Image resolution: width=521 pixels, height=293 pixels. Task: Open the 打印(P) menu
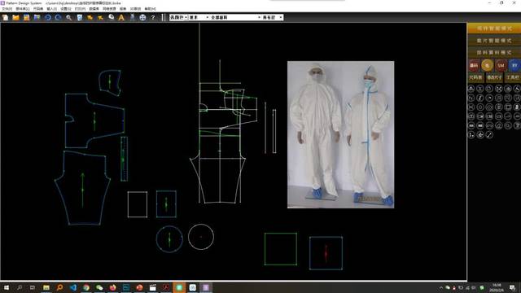[80, 9]
